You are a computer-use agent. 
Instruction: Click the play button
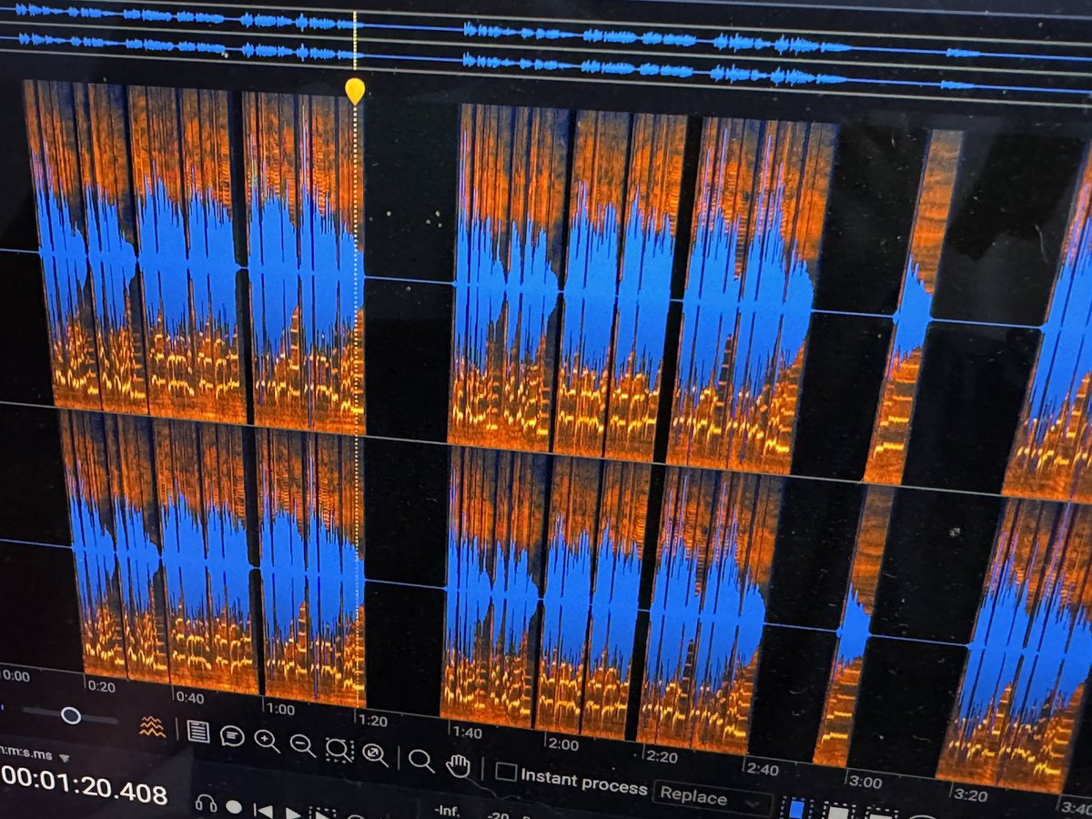click(293, 813)
